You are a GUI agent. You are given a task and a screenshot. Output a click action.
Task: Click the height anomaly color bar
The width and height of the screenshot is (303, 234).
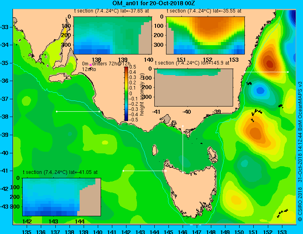pyautogui.click(x=126, y=94)
